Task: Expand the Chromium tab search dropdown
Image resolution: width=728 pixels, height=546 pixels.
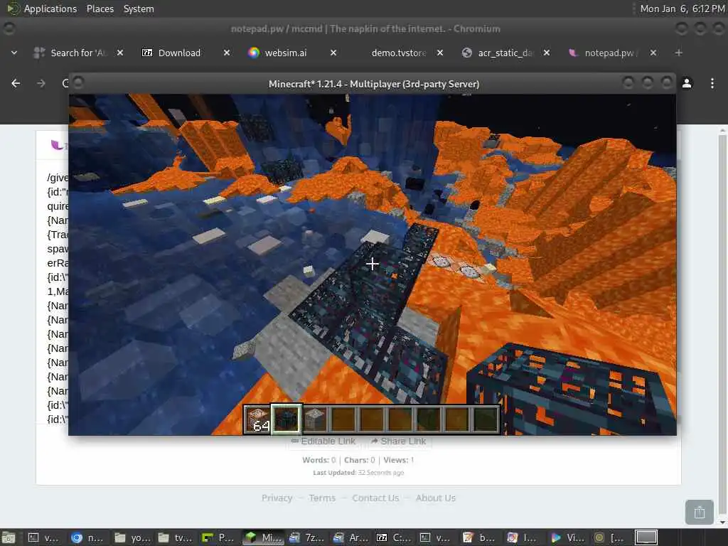Action: point(14,53)
